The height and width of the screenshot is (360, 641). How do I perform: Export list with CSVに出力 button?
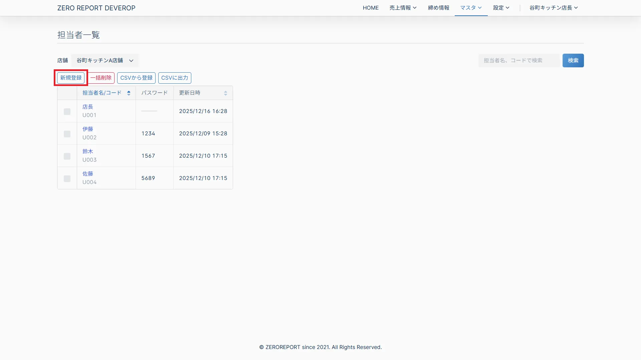coord(175,78)
